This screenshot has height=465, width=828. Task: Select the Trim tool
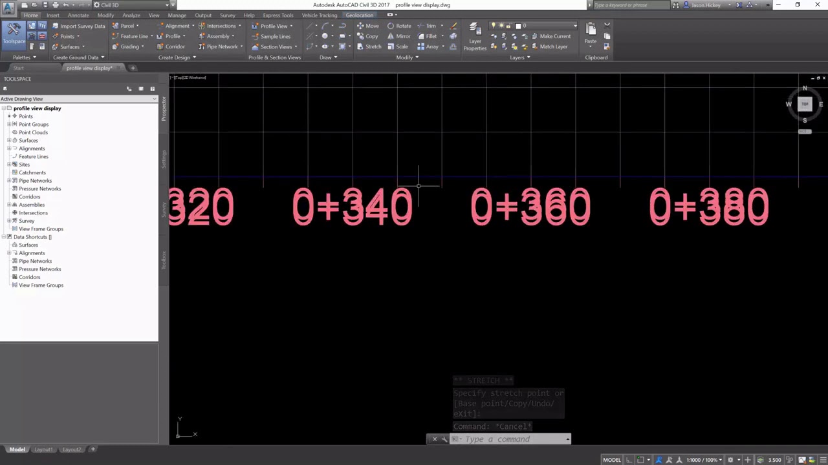click(x=427, y=26)
